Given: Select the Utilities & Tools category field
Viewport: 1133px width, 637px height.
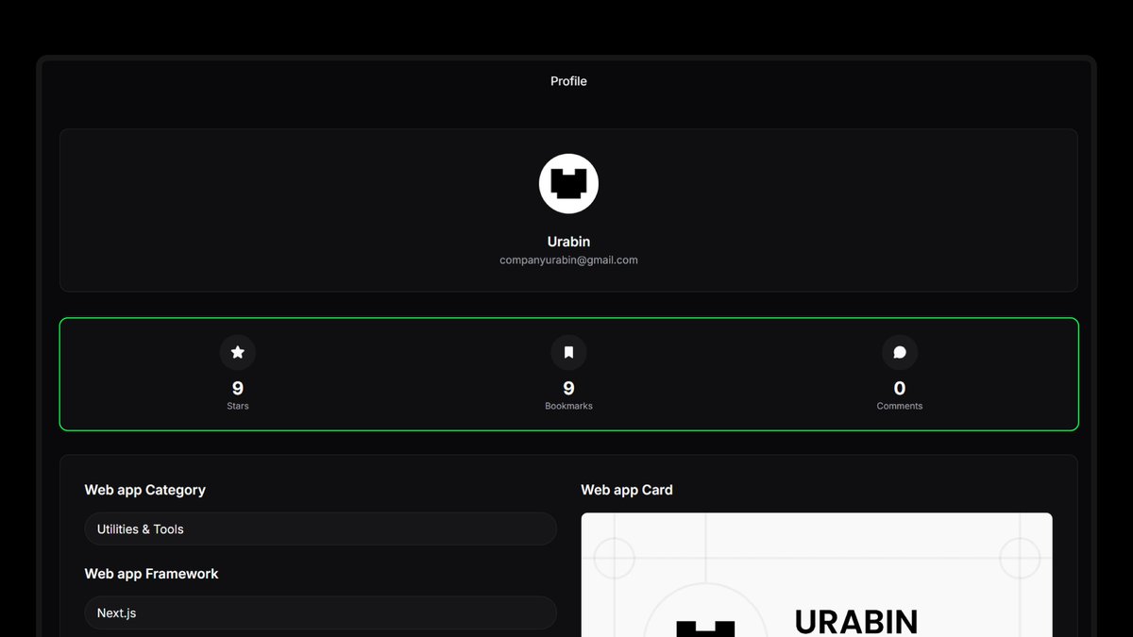Looking at the screenshot, I should 320,528.
